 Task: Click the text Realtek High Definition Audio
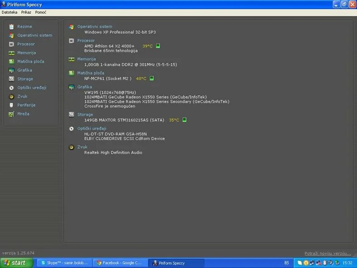(113, 153)
